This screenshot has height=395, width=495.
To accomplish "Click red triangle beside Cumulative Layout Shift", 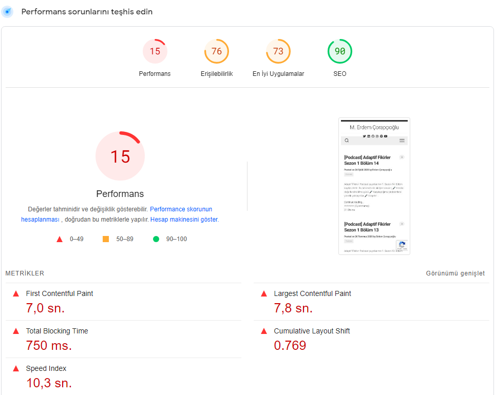I will (x=264, y=331).
